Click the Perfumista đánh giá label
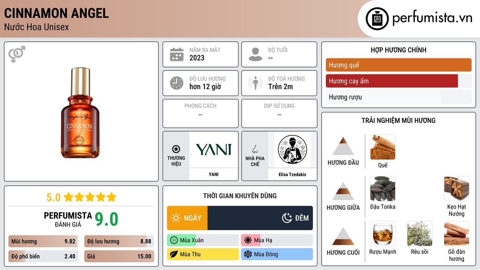Screen dimensions: 480x270 (x=68, y=219)
